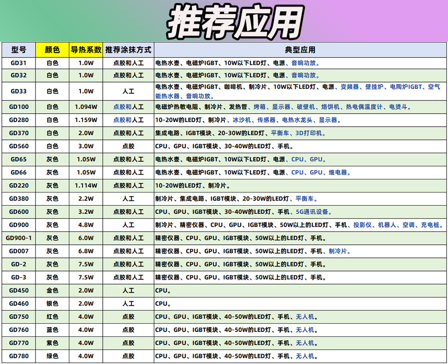Click blue 无人机 text in GD750 row

pyautogui.click(x=305, y=317)
